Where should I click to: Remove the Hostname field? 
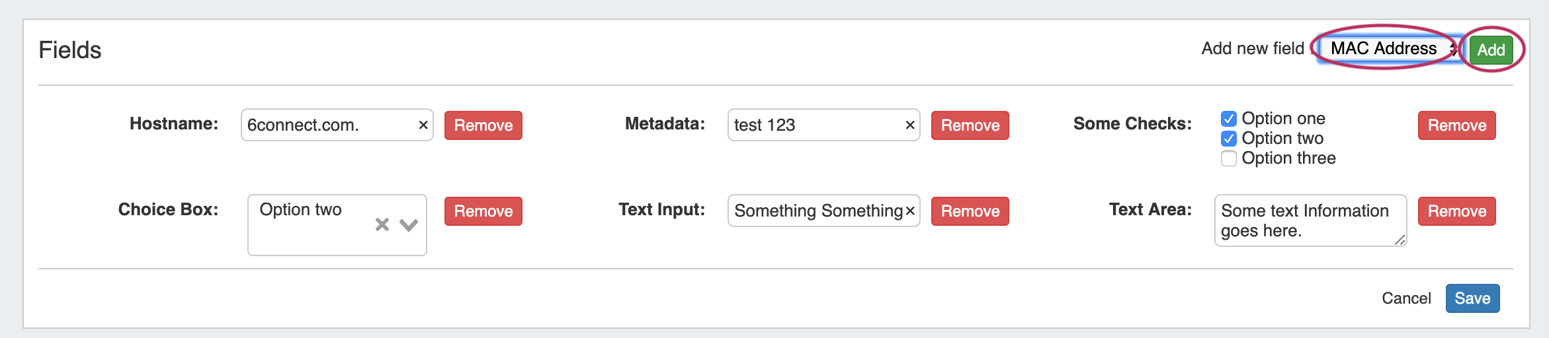[483, 125]
